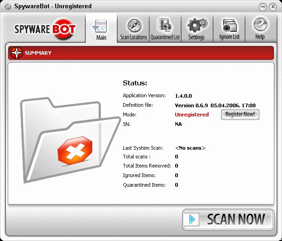282x241 pixels.
Task: Click the SN value NA
Action: click(178, 124)
